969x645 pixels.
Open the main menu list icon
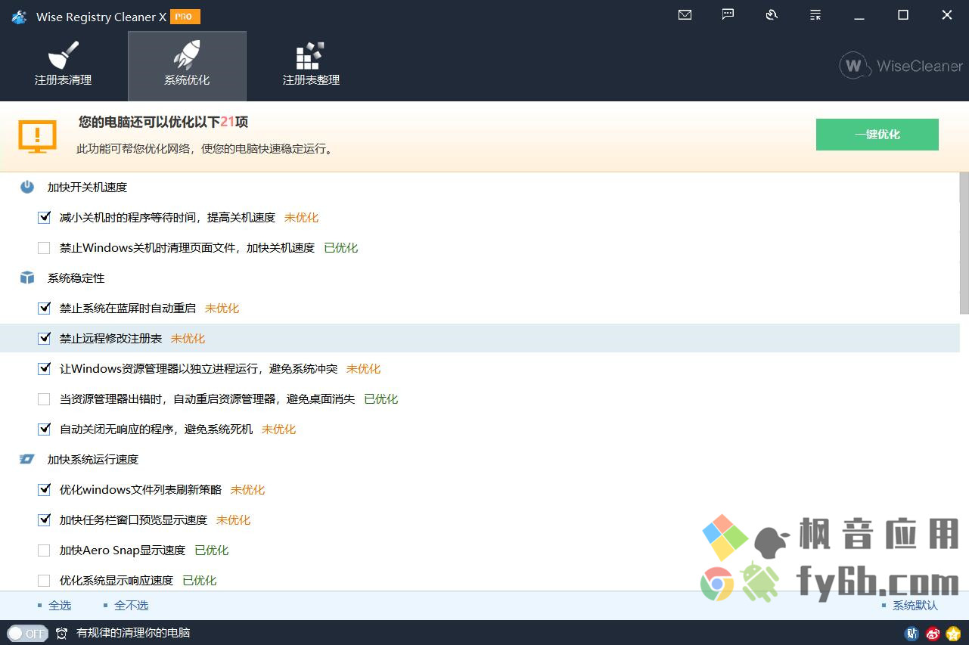(815, 15)
